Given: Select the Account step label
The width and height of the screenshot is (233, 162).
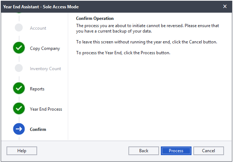Looking at the screenshot, I should pos(38,28).
